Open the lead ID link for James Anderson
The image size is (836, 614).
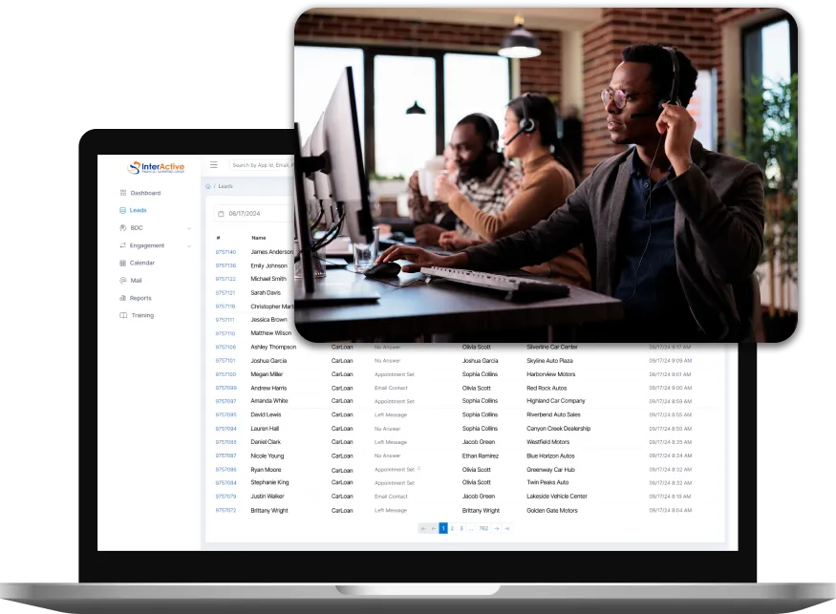(225, 252)
